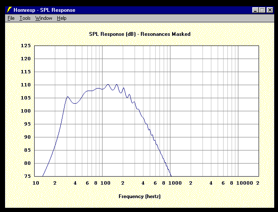Click the 115 dB y-axis label
Screen dimensions: 278x212
pos(26,72)
